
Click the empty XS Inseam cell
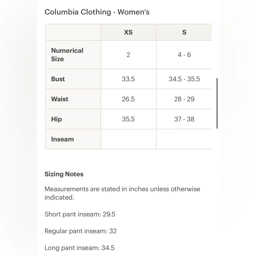pos(128,139)
